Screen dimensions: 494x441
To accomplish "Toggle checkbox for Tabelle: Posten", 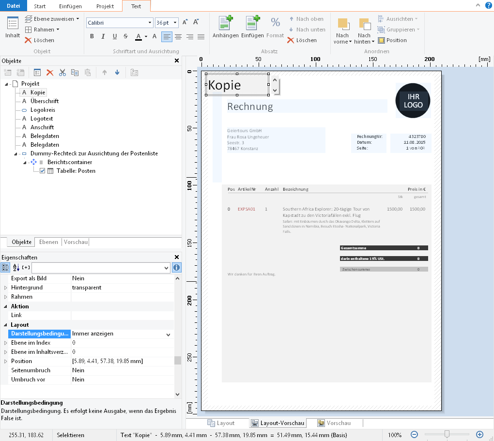I will [43, 171].
